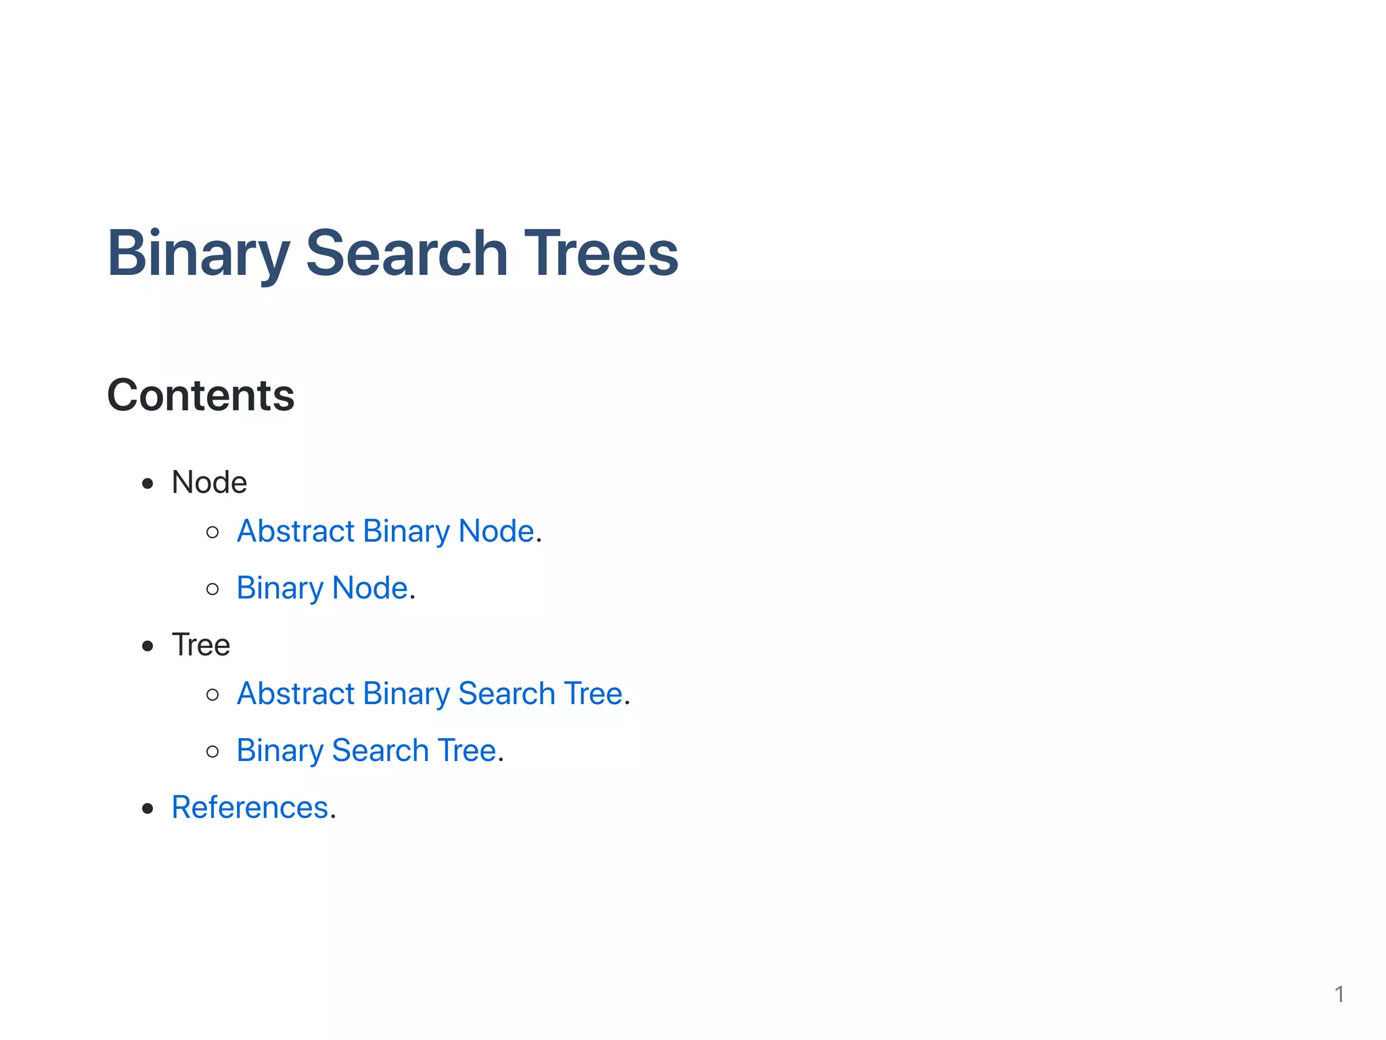The width and height of the screenshot is (1386, 1040).
Task: Click the slide page number 1
Action: point(1339,994)
